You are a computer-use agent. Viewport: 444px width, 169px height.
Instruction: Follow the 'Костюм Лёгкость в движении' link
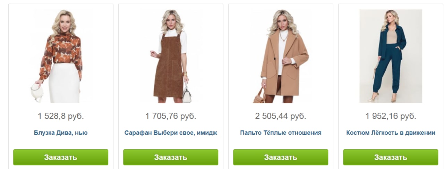click(391, 133)
